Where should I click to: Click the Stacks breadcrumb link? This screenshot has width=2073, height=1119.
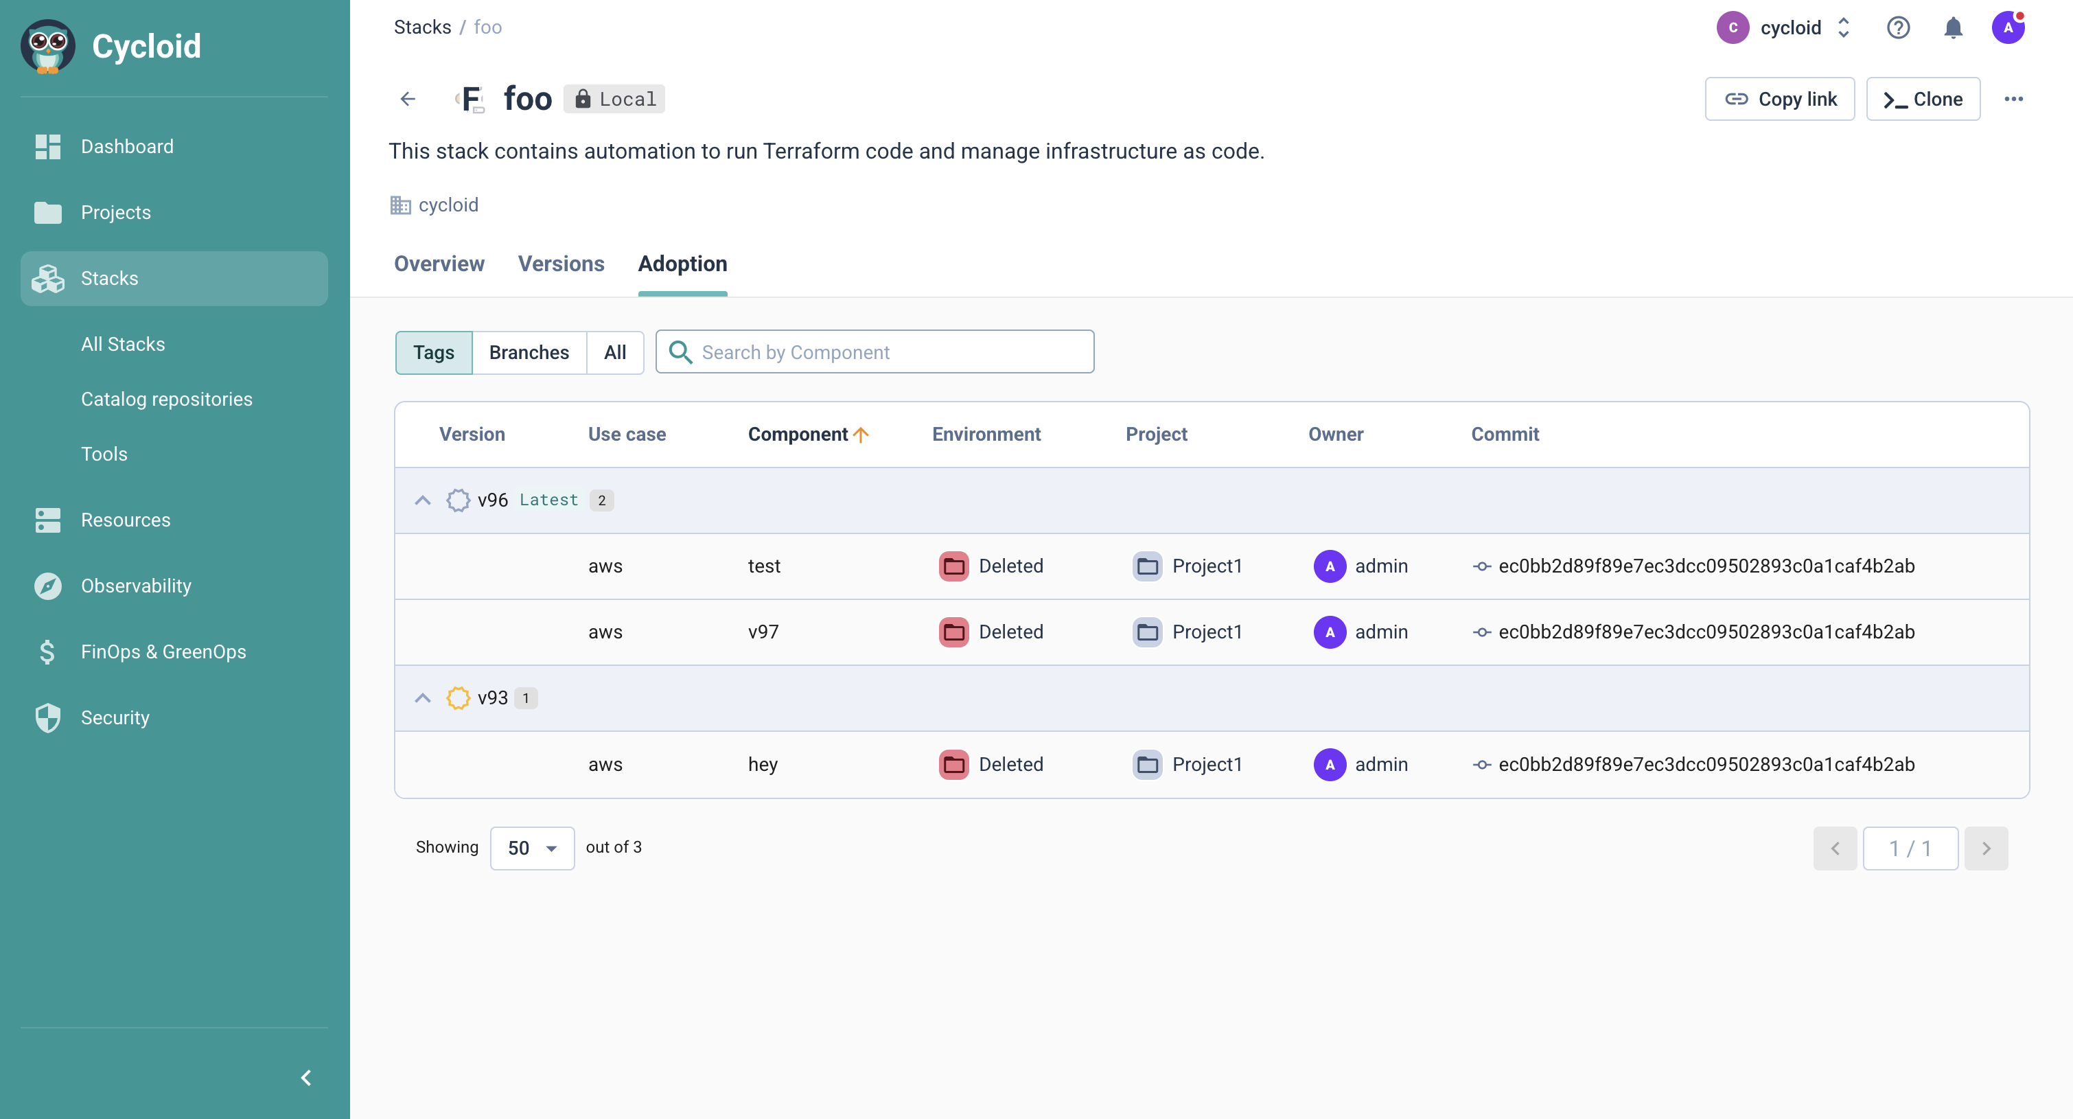(422, 27)
